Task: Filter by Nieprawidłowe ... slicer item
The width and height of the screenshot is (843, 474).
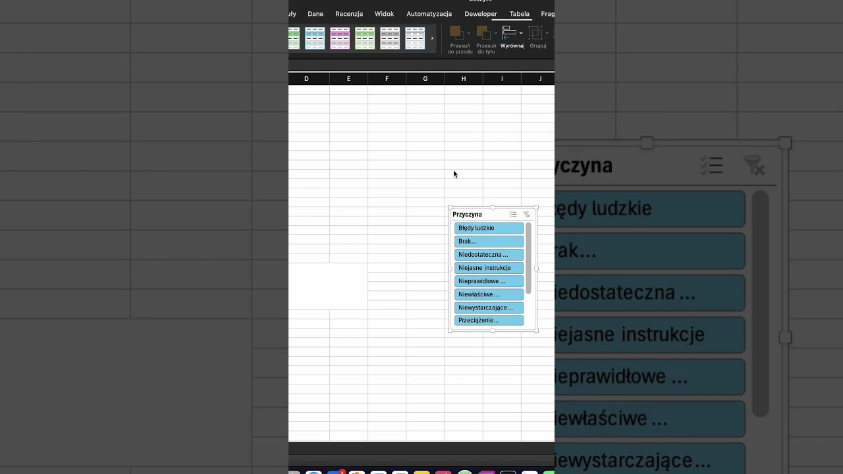Action: pos(489,281)
